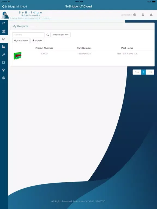
Task: Sort by Part Number column header
Action: (84, 48)
